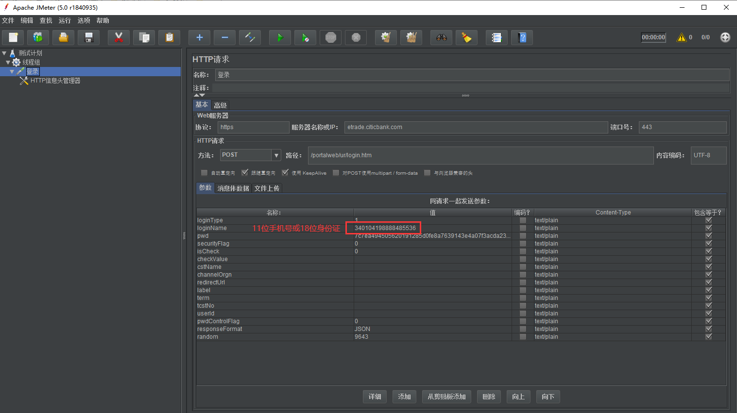Click the Cut scissors icon
The image size is (737, 413).
119,37
